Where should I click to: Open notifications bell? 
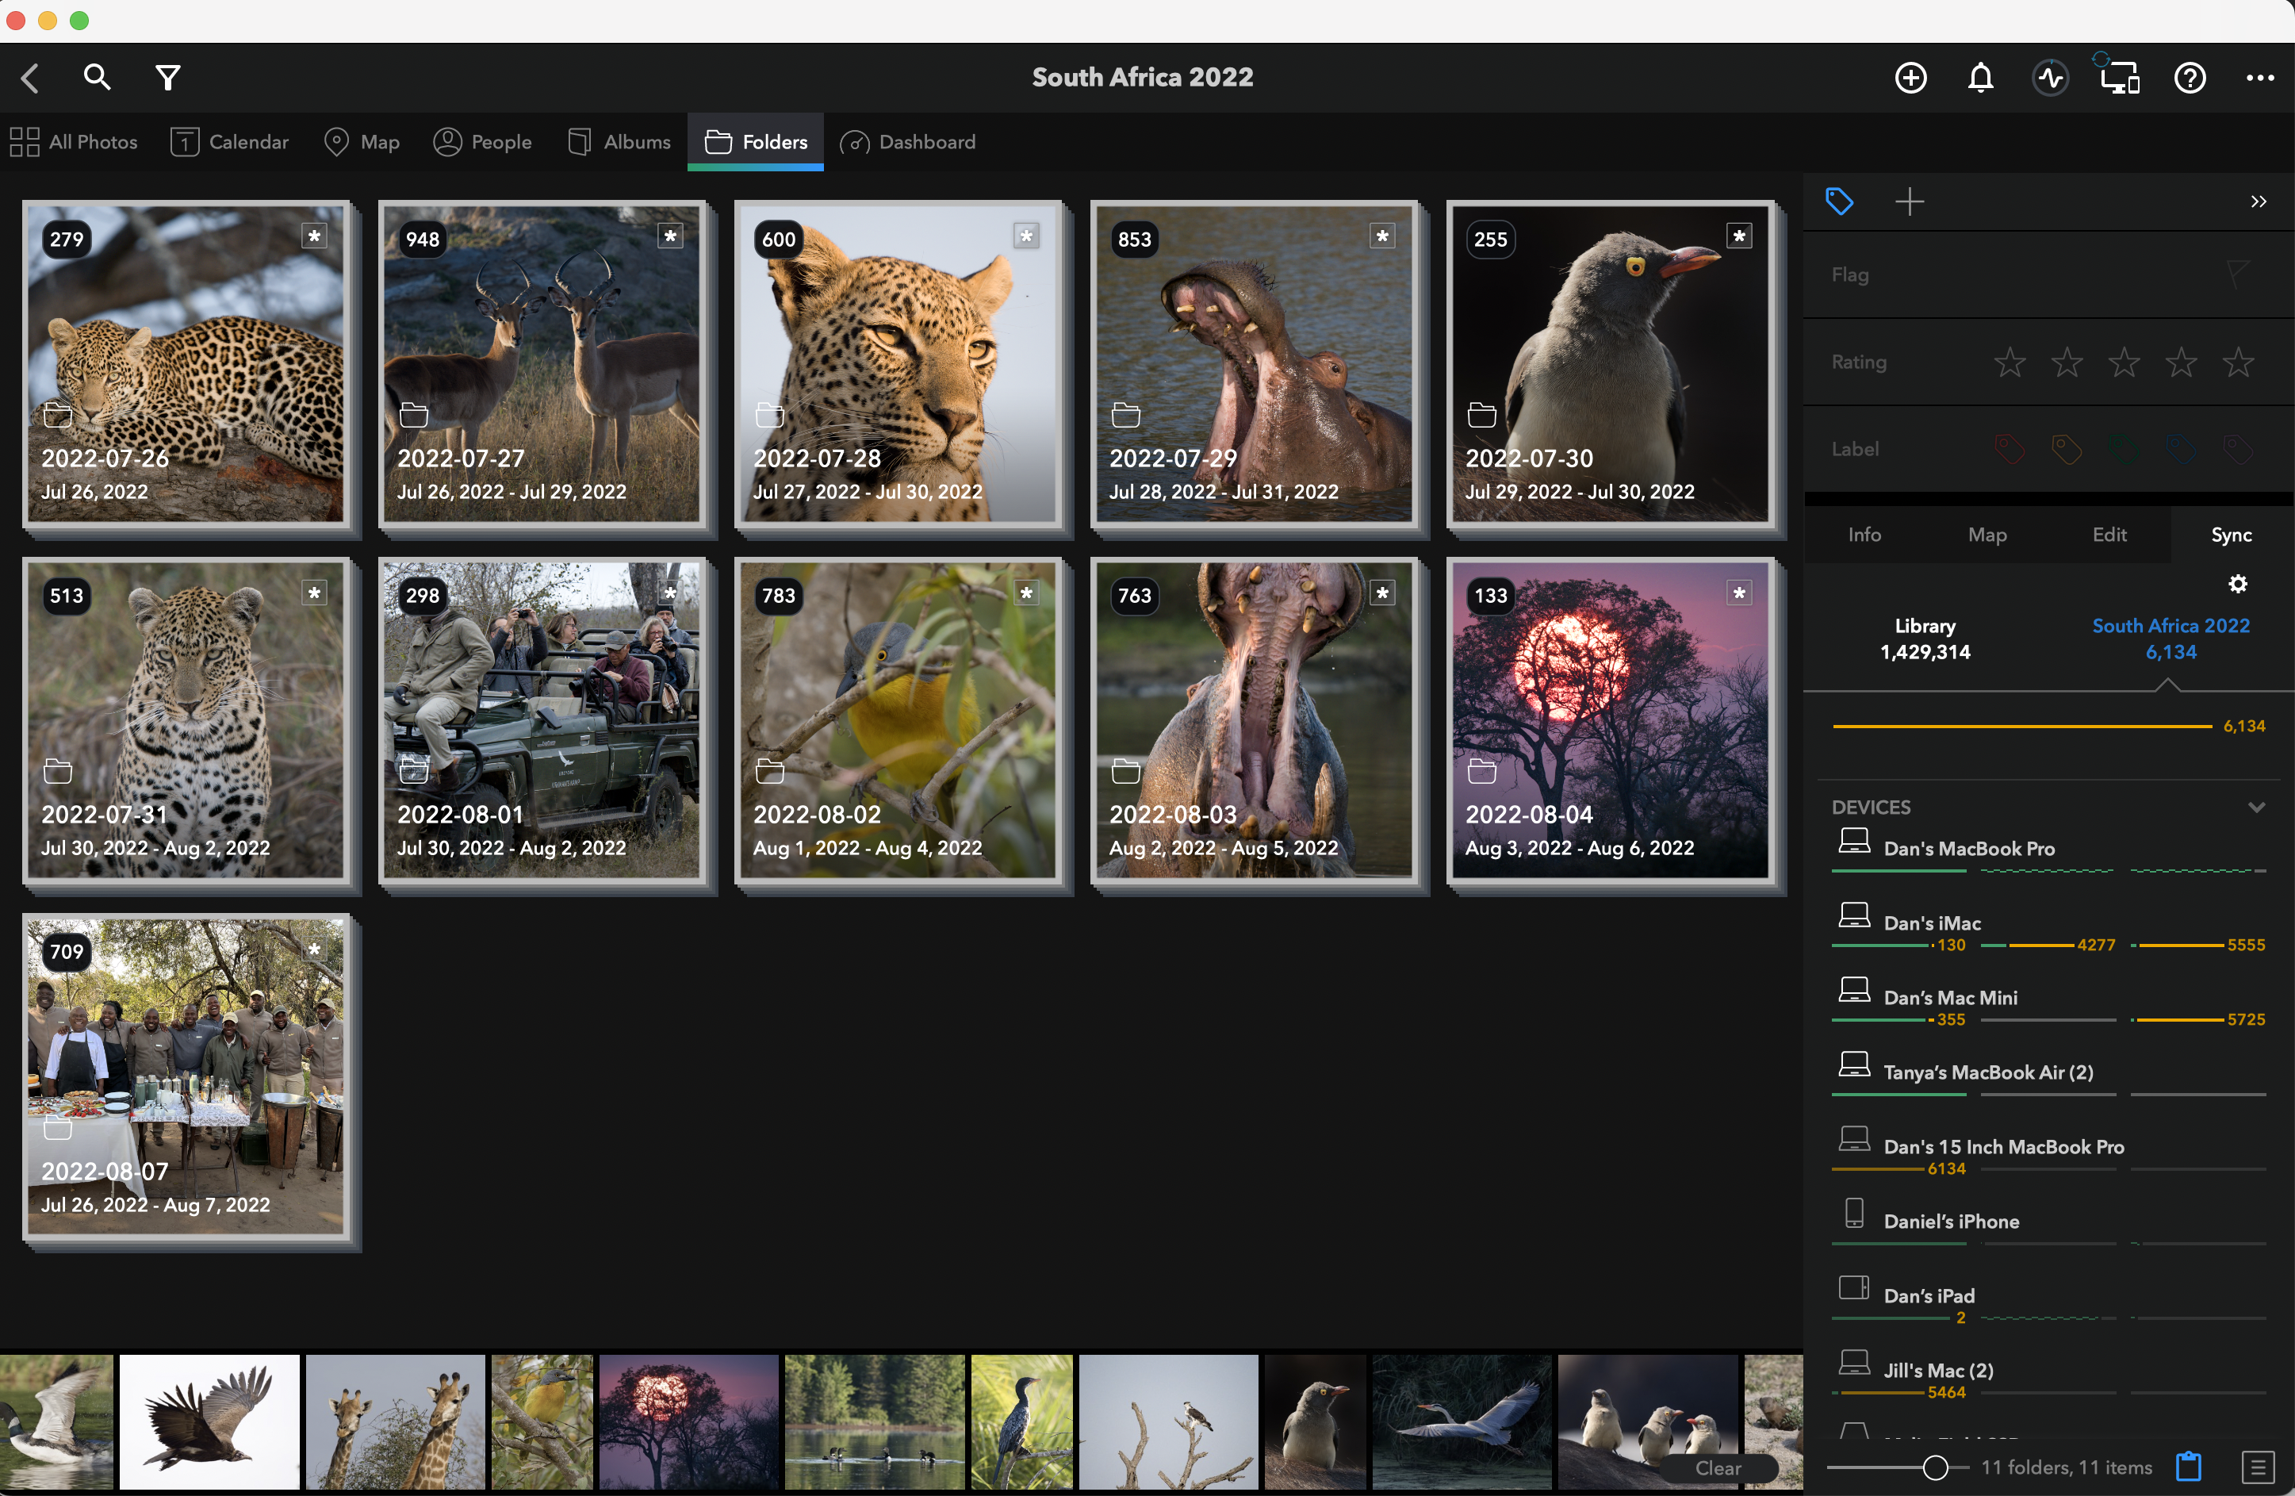pos(1981,78)
